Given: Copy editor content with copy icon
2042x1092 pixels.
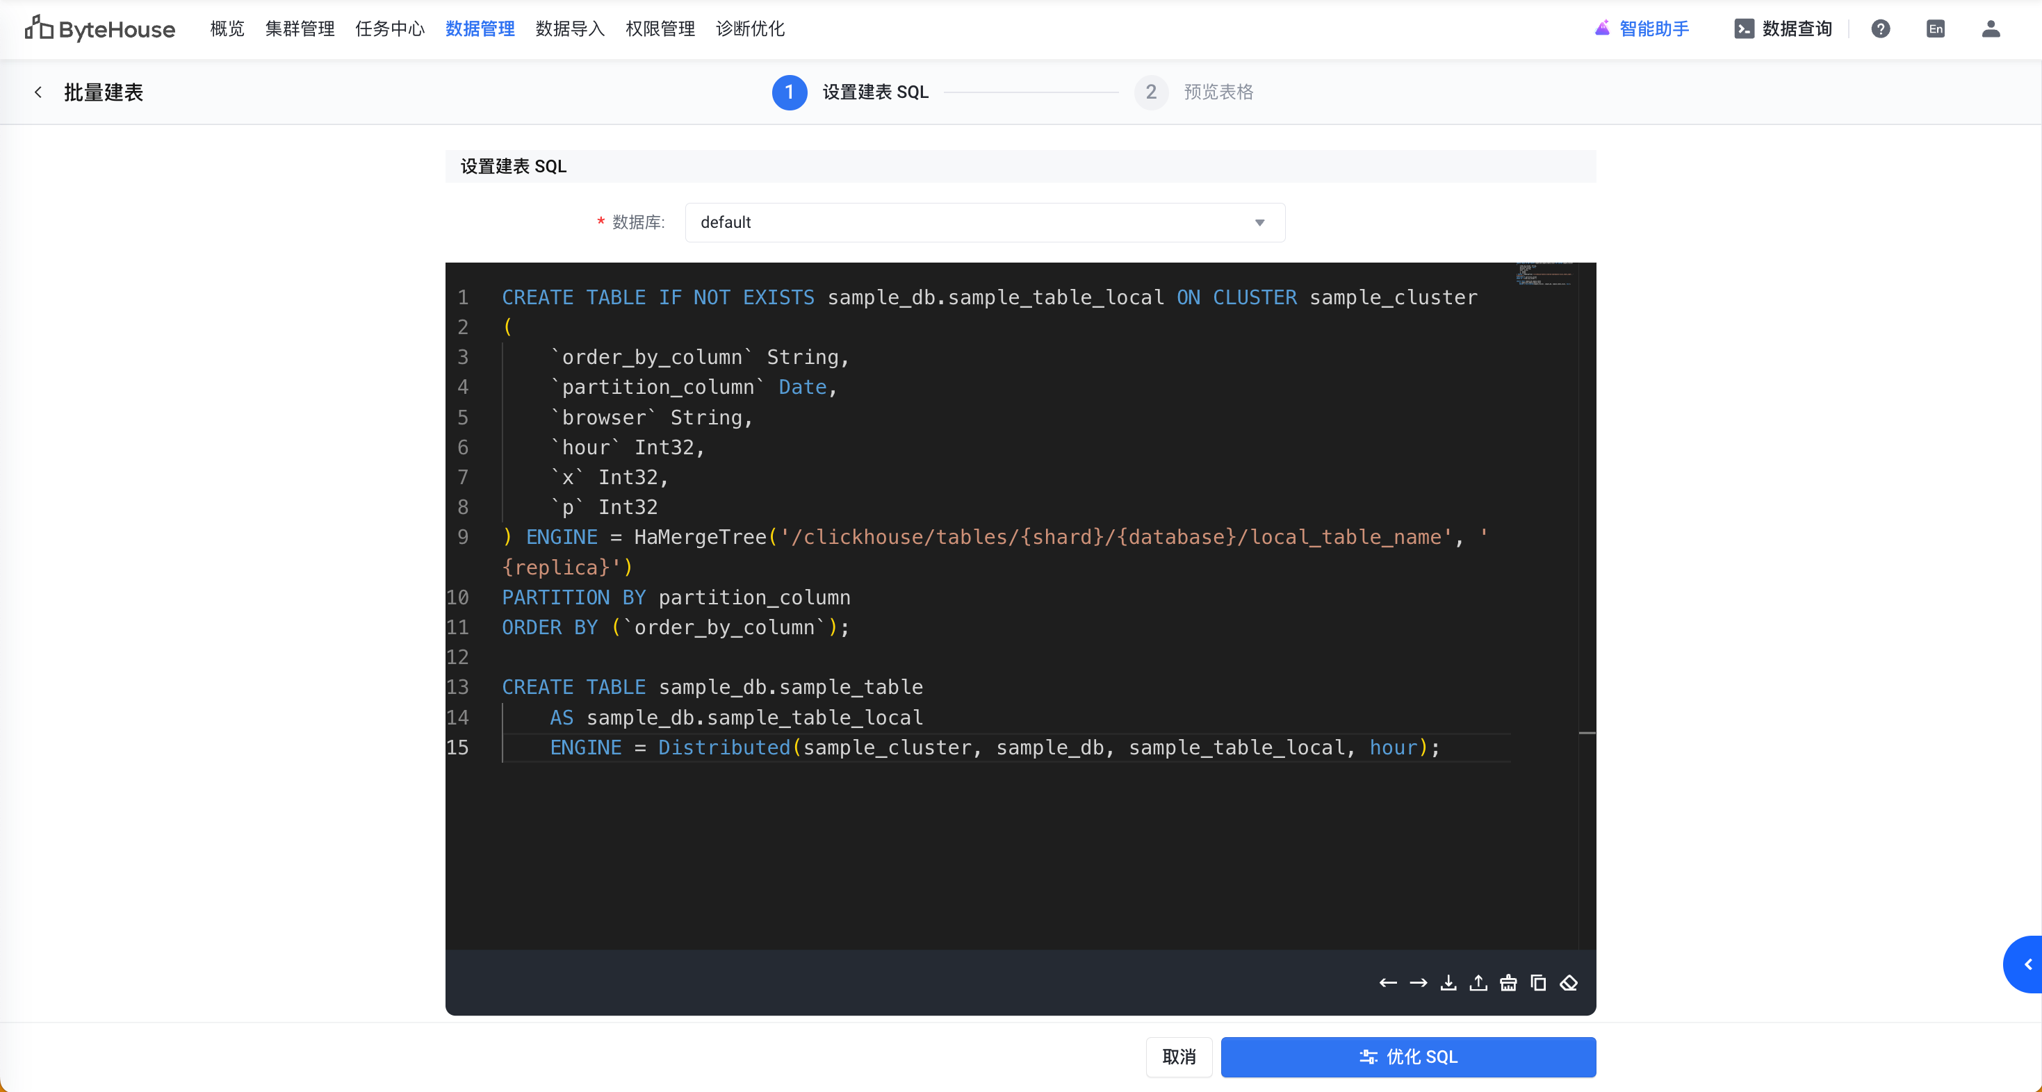Looking at the screenshot, I should (x=1539, y=983).
